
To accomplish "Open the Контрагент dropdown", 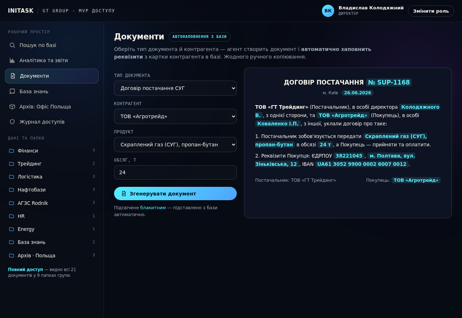I will click(175, 116).
